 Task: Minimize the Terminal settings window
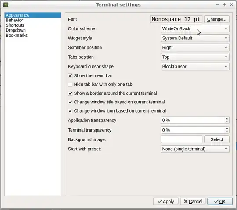[x=218, y=4]
